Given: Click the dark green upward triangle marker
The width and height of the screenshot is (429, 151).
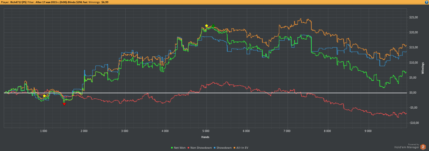Looking at the screenshot, I should (213, 25).
